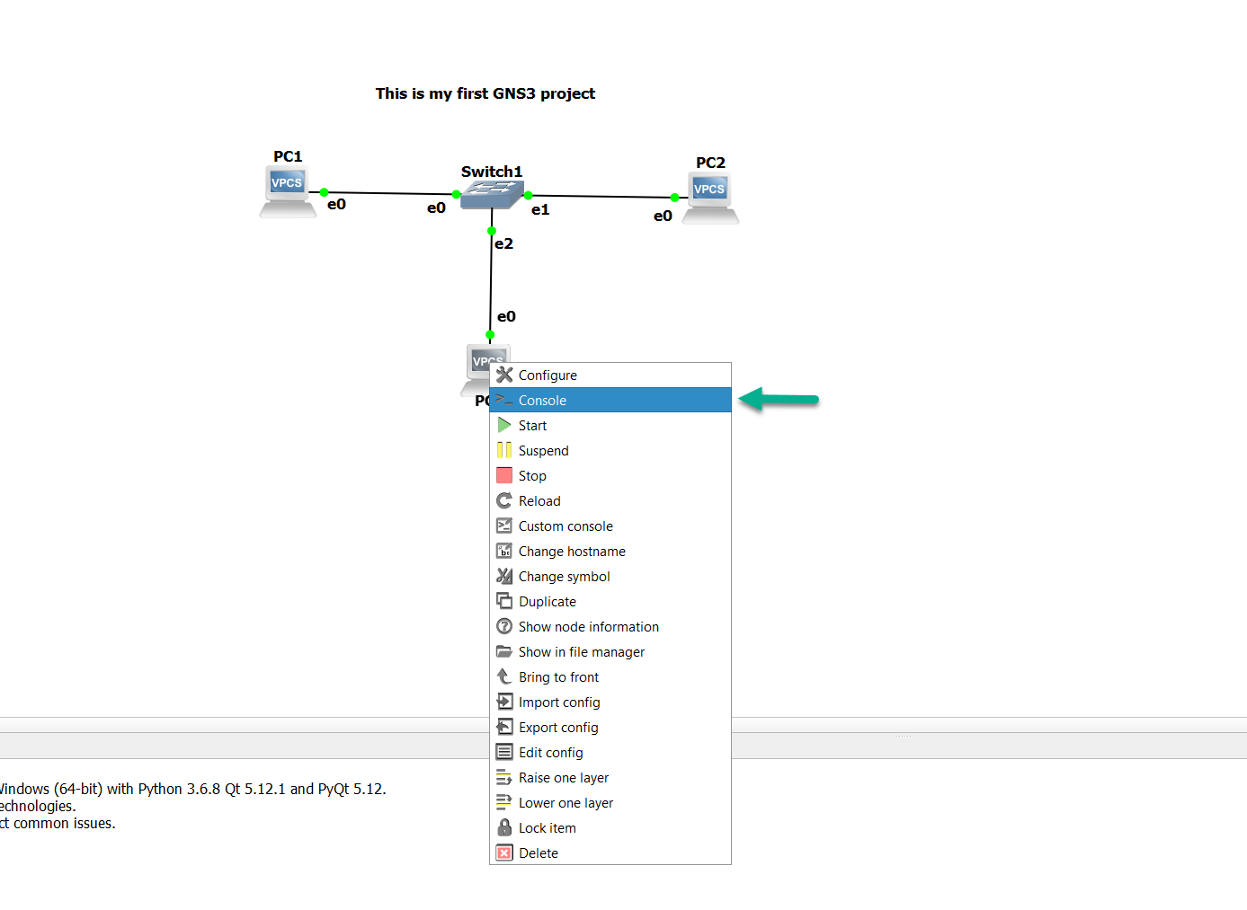Select Duplicate menu entry
The image size is (1247, 910).
click(x=610, y=601)
